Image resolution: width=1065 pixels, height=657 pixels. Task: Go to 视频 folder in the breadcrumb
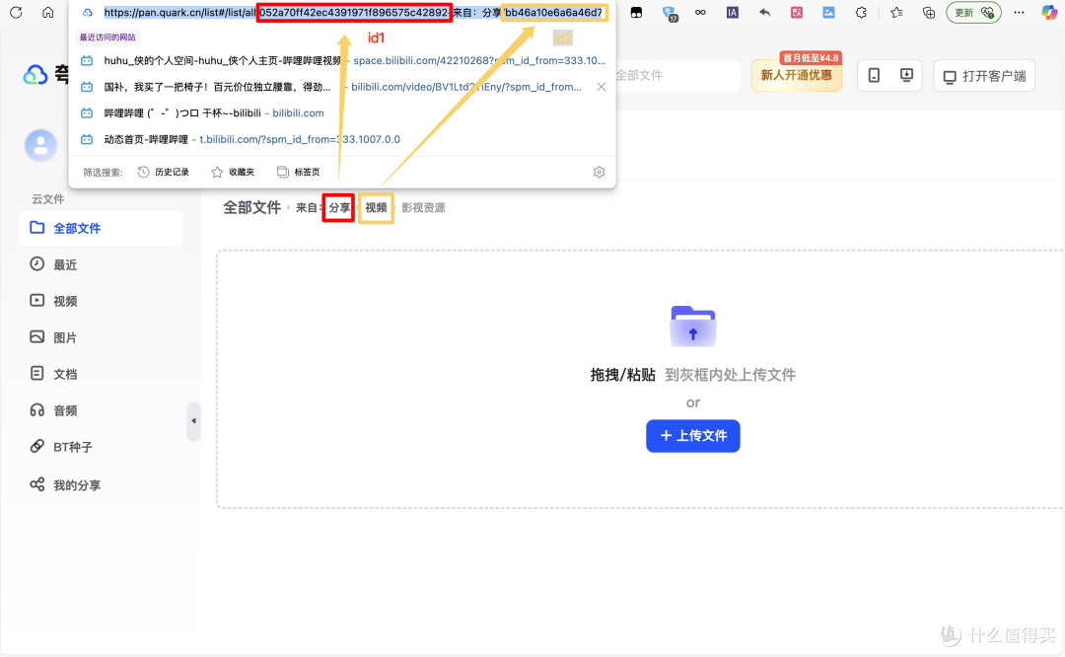[x=377, y=207]
